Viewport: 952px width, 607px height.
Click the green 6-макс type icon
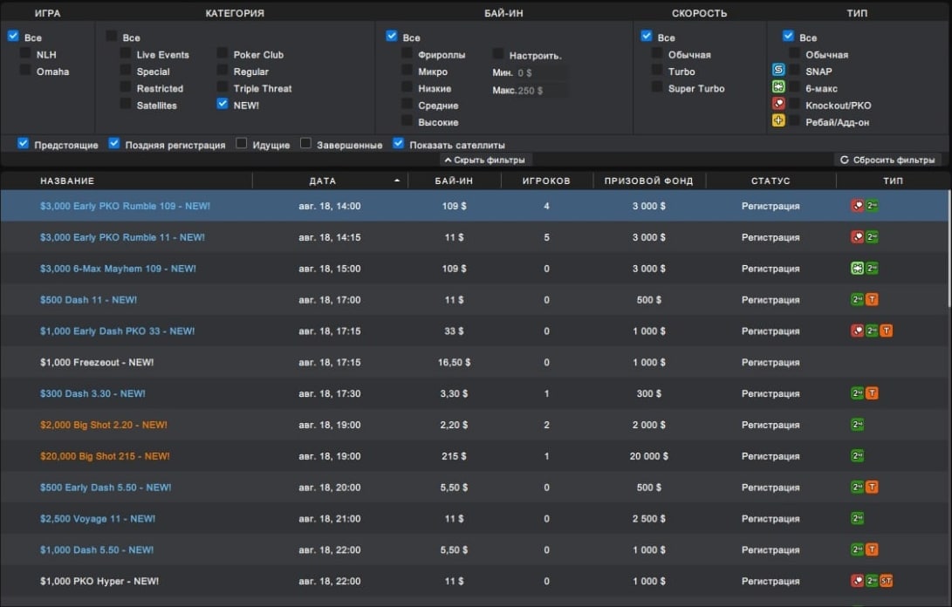pos(778,87)
